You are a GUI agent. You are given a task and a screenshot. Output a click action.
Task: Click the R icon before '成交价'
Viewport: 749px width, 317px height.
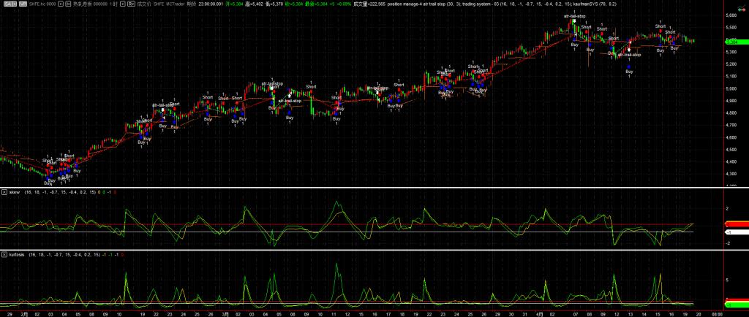131,4
